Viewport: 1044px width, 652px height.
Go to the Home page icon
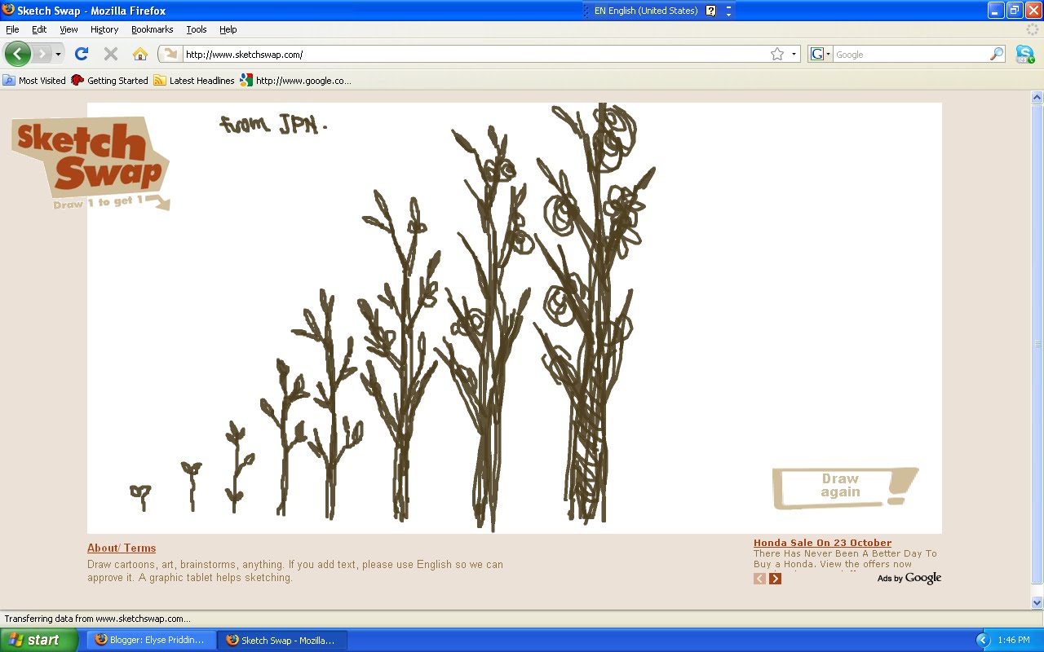(x=140, y=54)
